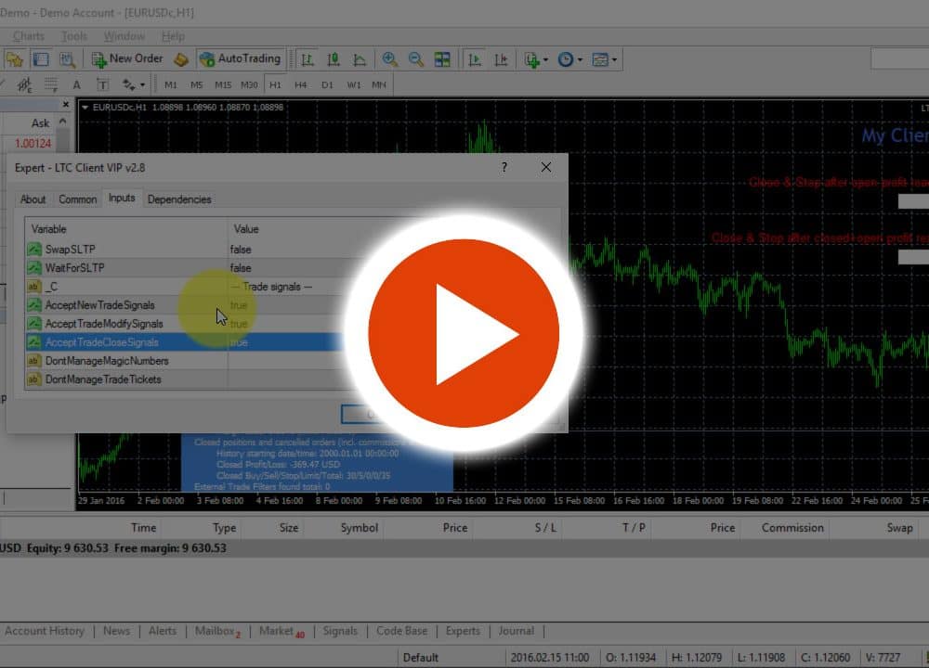Image resolution: width=929 pixels, height=668 pixels.
Task: Click the New Order button
Action: tap(127, 58)
